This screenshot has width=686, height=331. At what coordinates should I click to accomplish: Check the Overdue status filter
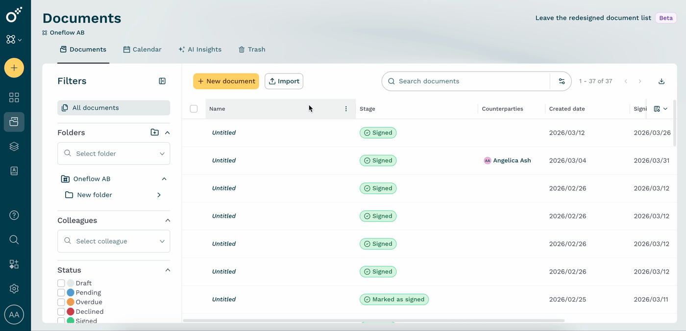(x=61, y=302)
